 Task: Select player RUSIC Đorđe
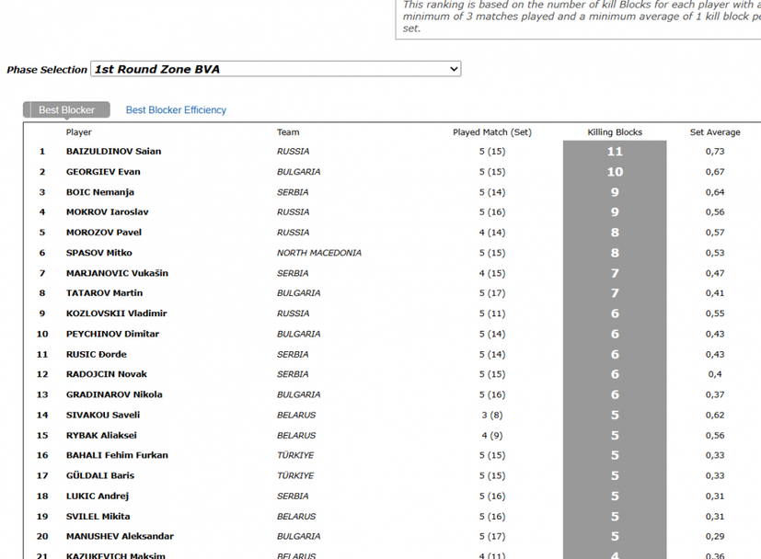tap(96, 354)
